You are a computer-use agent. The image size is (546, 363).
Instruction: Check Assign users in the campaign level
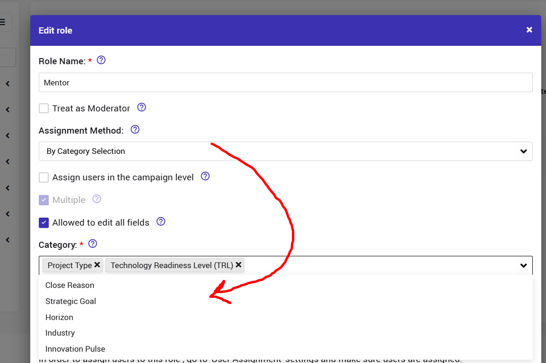click(44, 177)
